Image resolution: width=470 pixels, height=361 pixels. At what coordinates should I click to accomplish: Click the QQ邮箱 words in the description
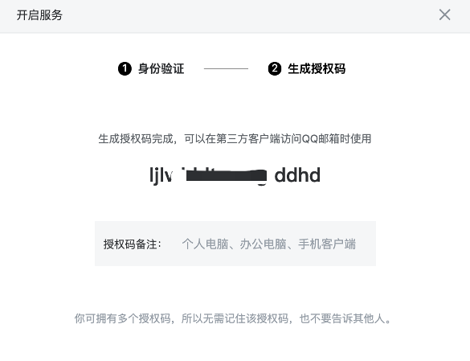coord(320,138)
